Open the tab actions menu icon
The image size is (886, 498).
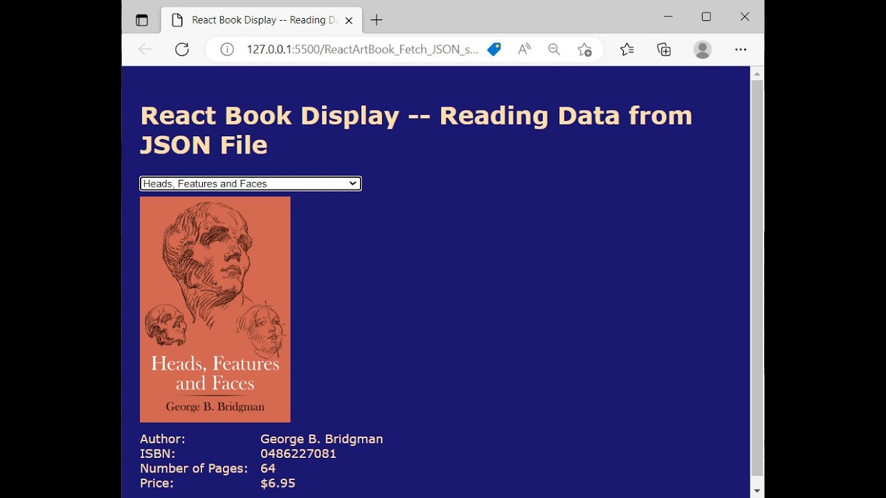pos(142,20)
